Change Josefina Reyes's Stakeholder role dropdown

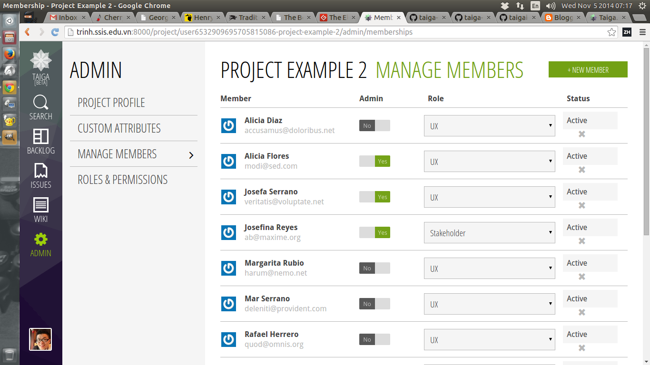coord(489,232)
